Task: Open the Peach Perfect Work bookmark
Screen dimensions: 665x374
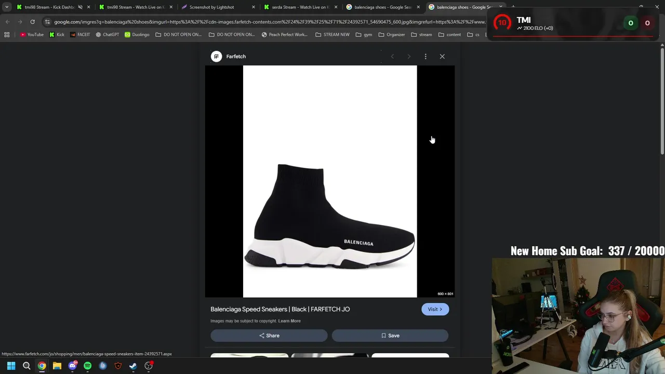Action: [284, 35]
